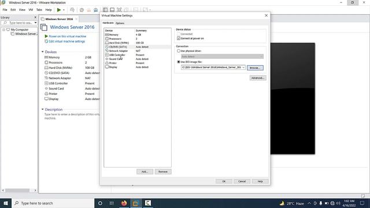Click the Add... device button
Screen dimensions: 370x208
point(145,172)
